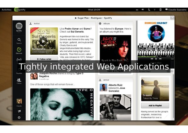
Task: Open the system volume indicator
Action: (143, 10)
